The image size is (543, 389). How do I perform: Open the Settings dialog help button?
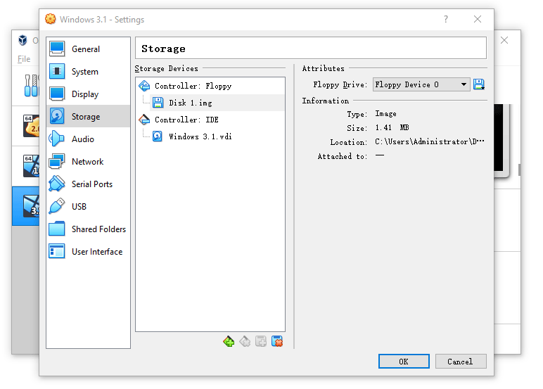446,19
